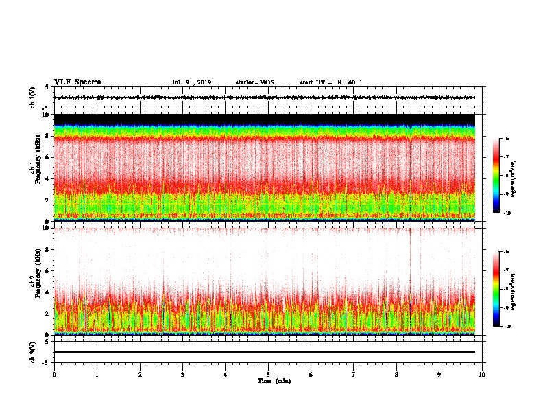Click the "-6" tick on ch.2 colorbar

(x=506, y=252)
